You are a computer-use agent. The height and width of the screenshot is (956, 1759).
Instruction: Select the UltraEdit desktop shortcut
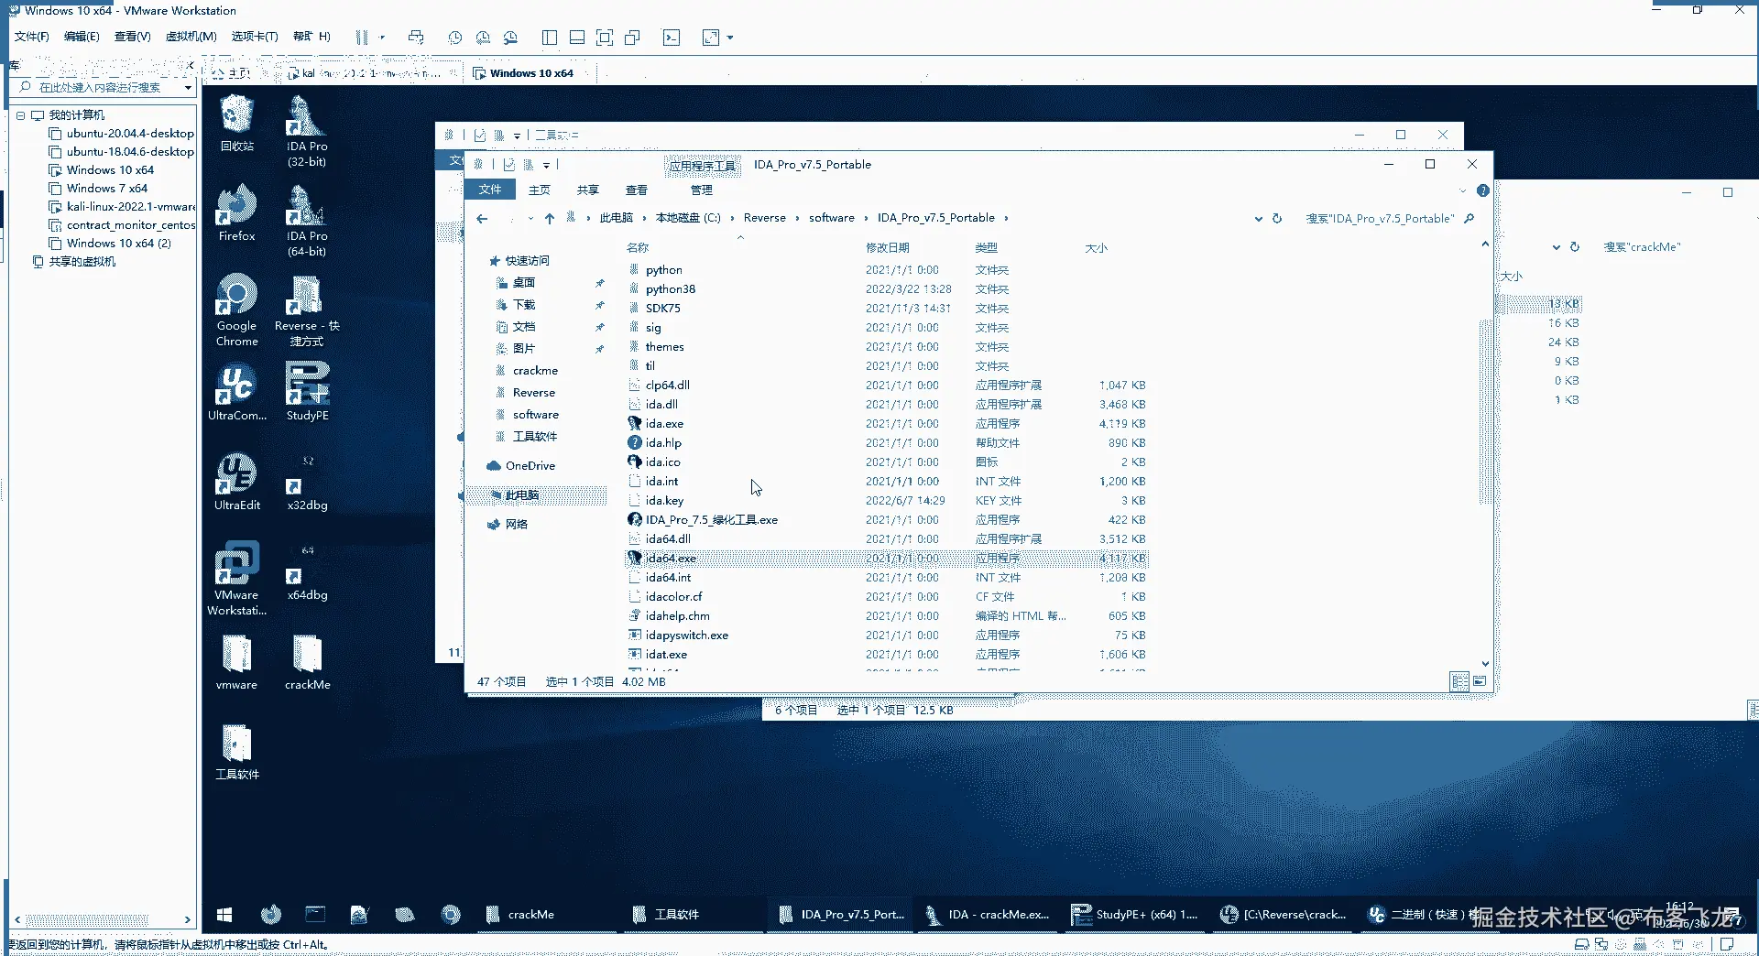[237, 482]
